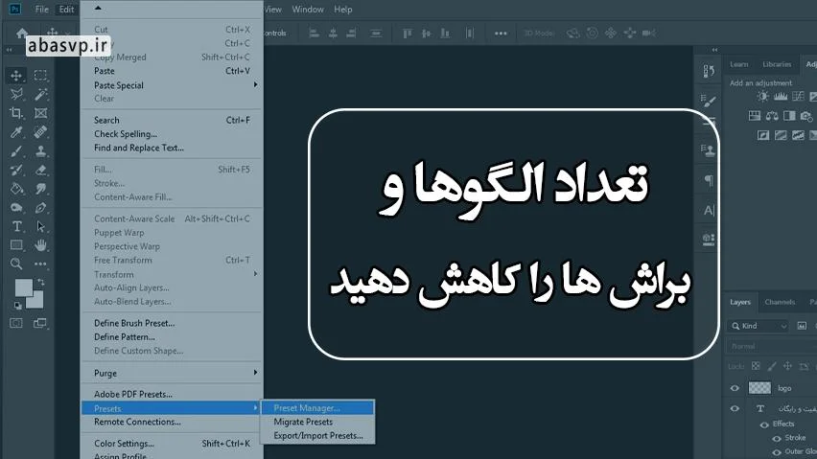
Task: Open the File menu
Action: click(x=41, y=10)
